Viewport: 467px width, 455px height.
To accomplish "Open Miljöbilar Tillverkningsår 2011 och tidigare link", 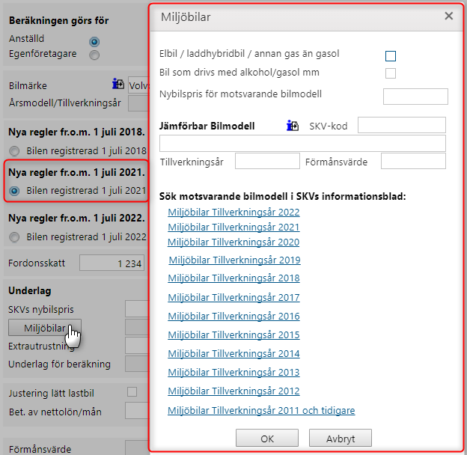I will 261,411.
